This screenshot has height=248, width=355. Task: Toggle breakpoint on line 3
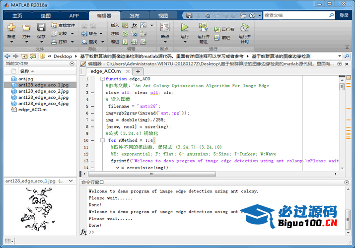tap(92, 93)
